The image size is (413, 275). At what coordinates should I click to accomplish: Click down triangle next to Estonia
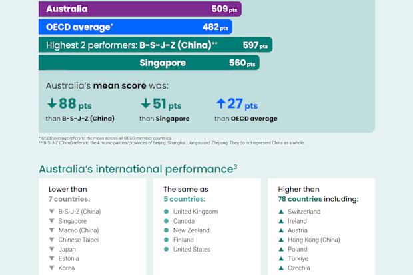click(52, 258)
